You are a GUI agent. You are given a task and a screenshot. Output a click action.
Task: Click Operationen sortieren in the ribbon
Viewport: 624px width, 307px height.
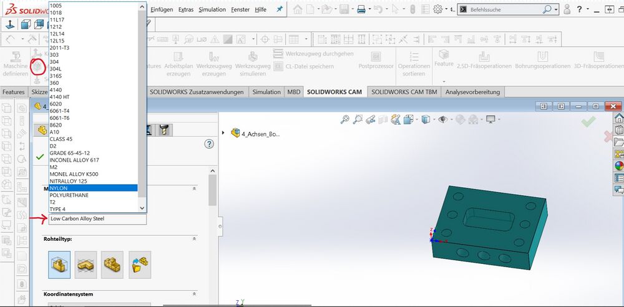[x=414, y=61]
